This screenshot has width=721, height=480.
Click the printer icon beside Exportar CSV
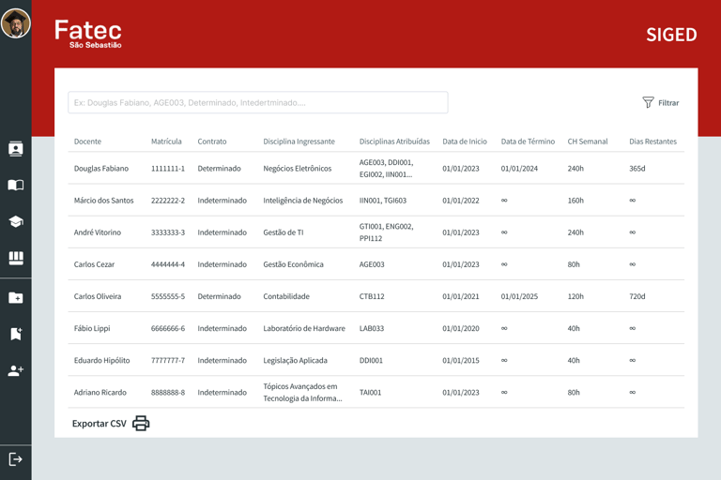tap(141, 423)
